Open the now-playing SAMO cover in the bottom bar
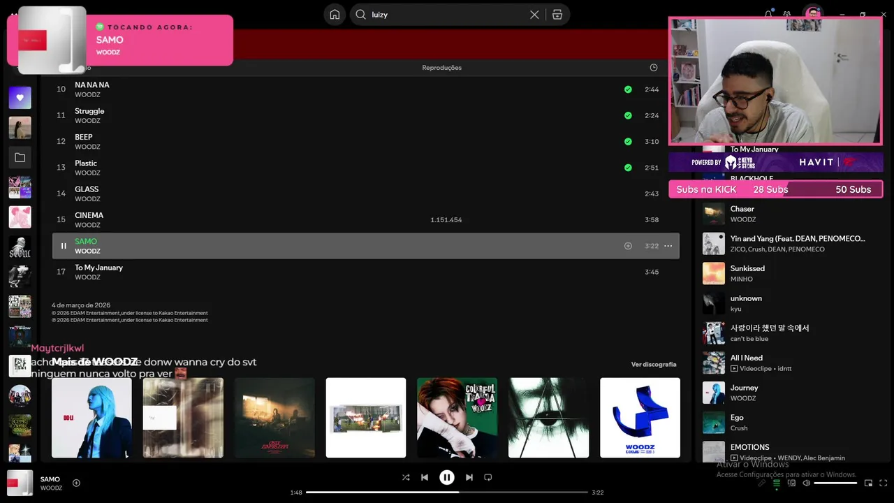This screenshot has width=894, height=503. coord(20,483)
